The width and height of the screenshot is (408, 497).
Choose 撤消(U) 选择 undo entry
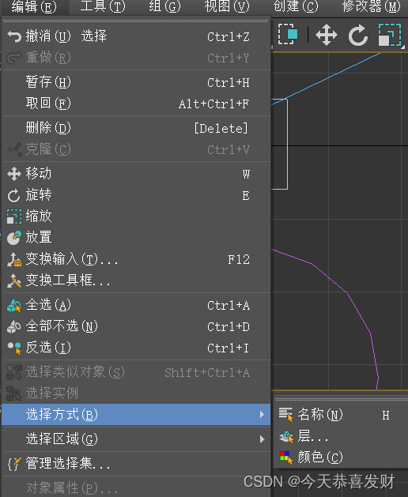[136, 36]
